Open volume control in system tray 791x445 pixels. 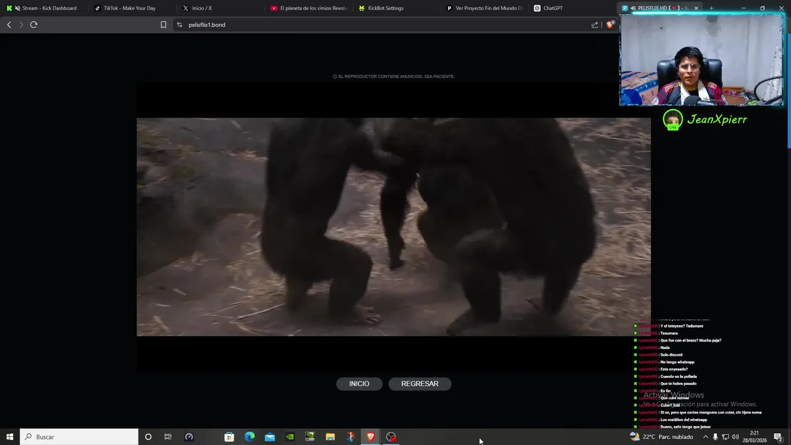[x=735, y=437]
